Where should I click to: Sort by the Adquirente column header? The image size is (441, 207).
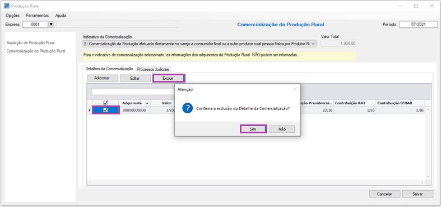134,103
